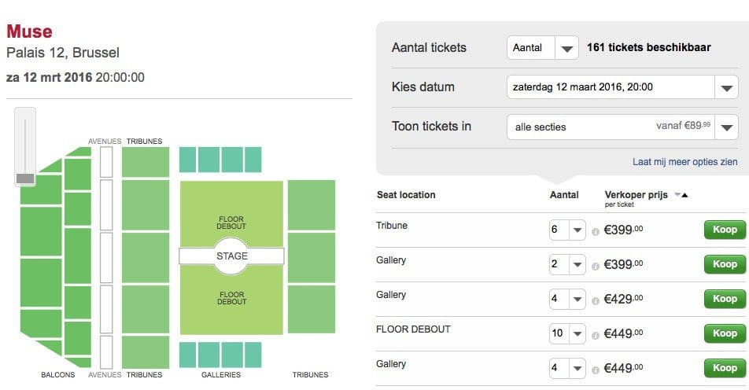Select upper FLOOR DEBOUT section on seat map
Viewport: 749px width, 390px height.
[x=231, y=215]
